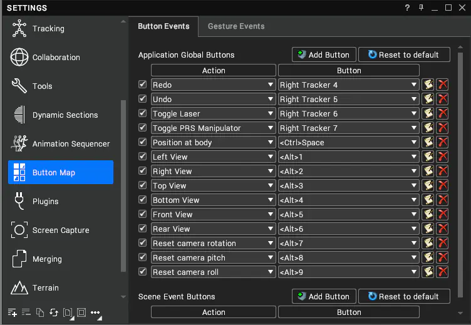Uncheck the Toggle Laser checkbox
The image size is (471, 325).
coord(142,113)
